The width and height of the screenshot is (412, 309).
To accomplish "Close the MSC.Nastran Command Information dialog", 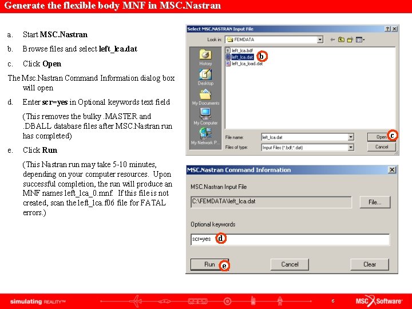I will (392, 170).
